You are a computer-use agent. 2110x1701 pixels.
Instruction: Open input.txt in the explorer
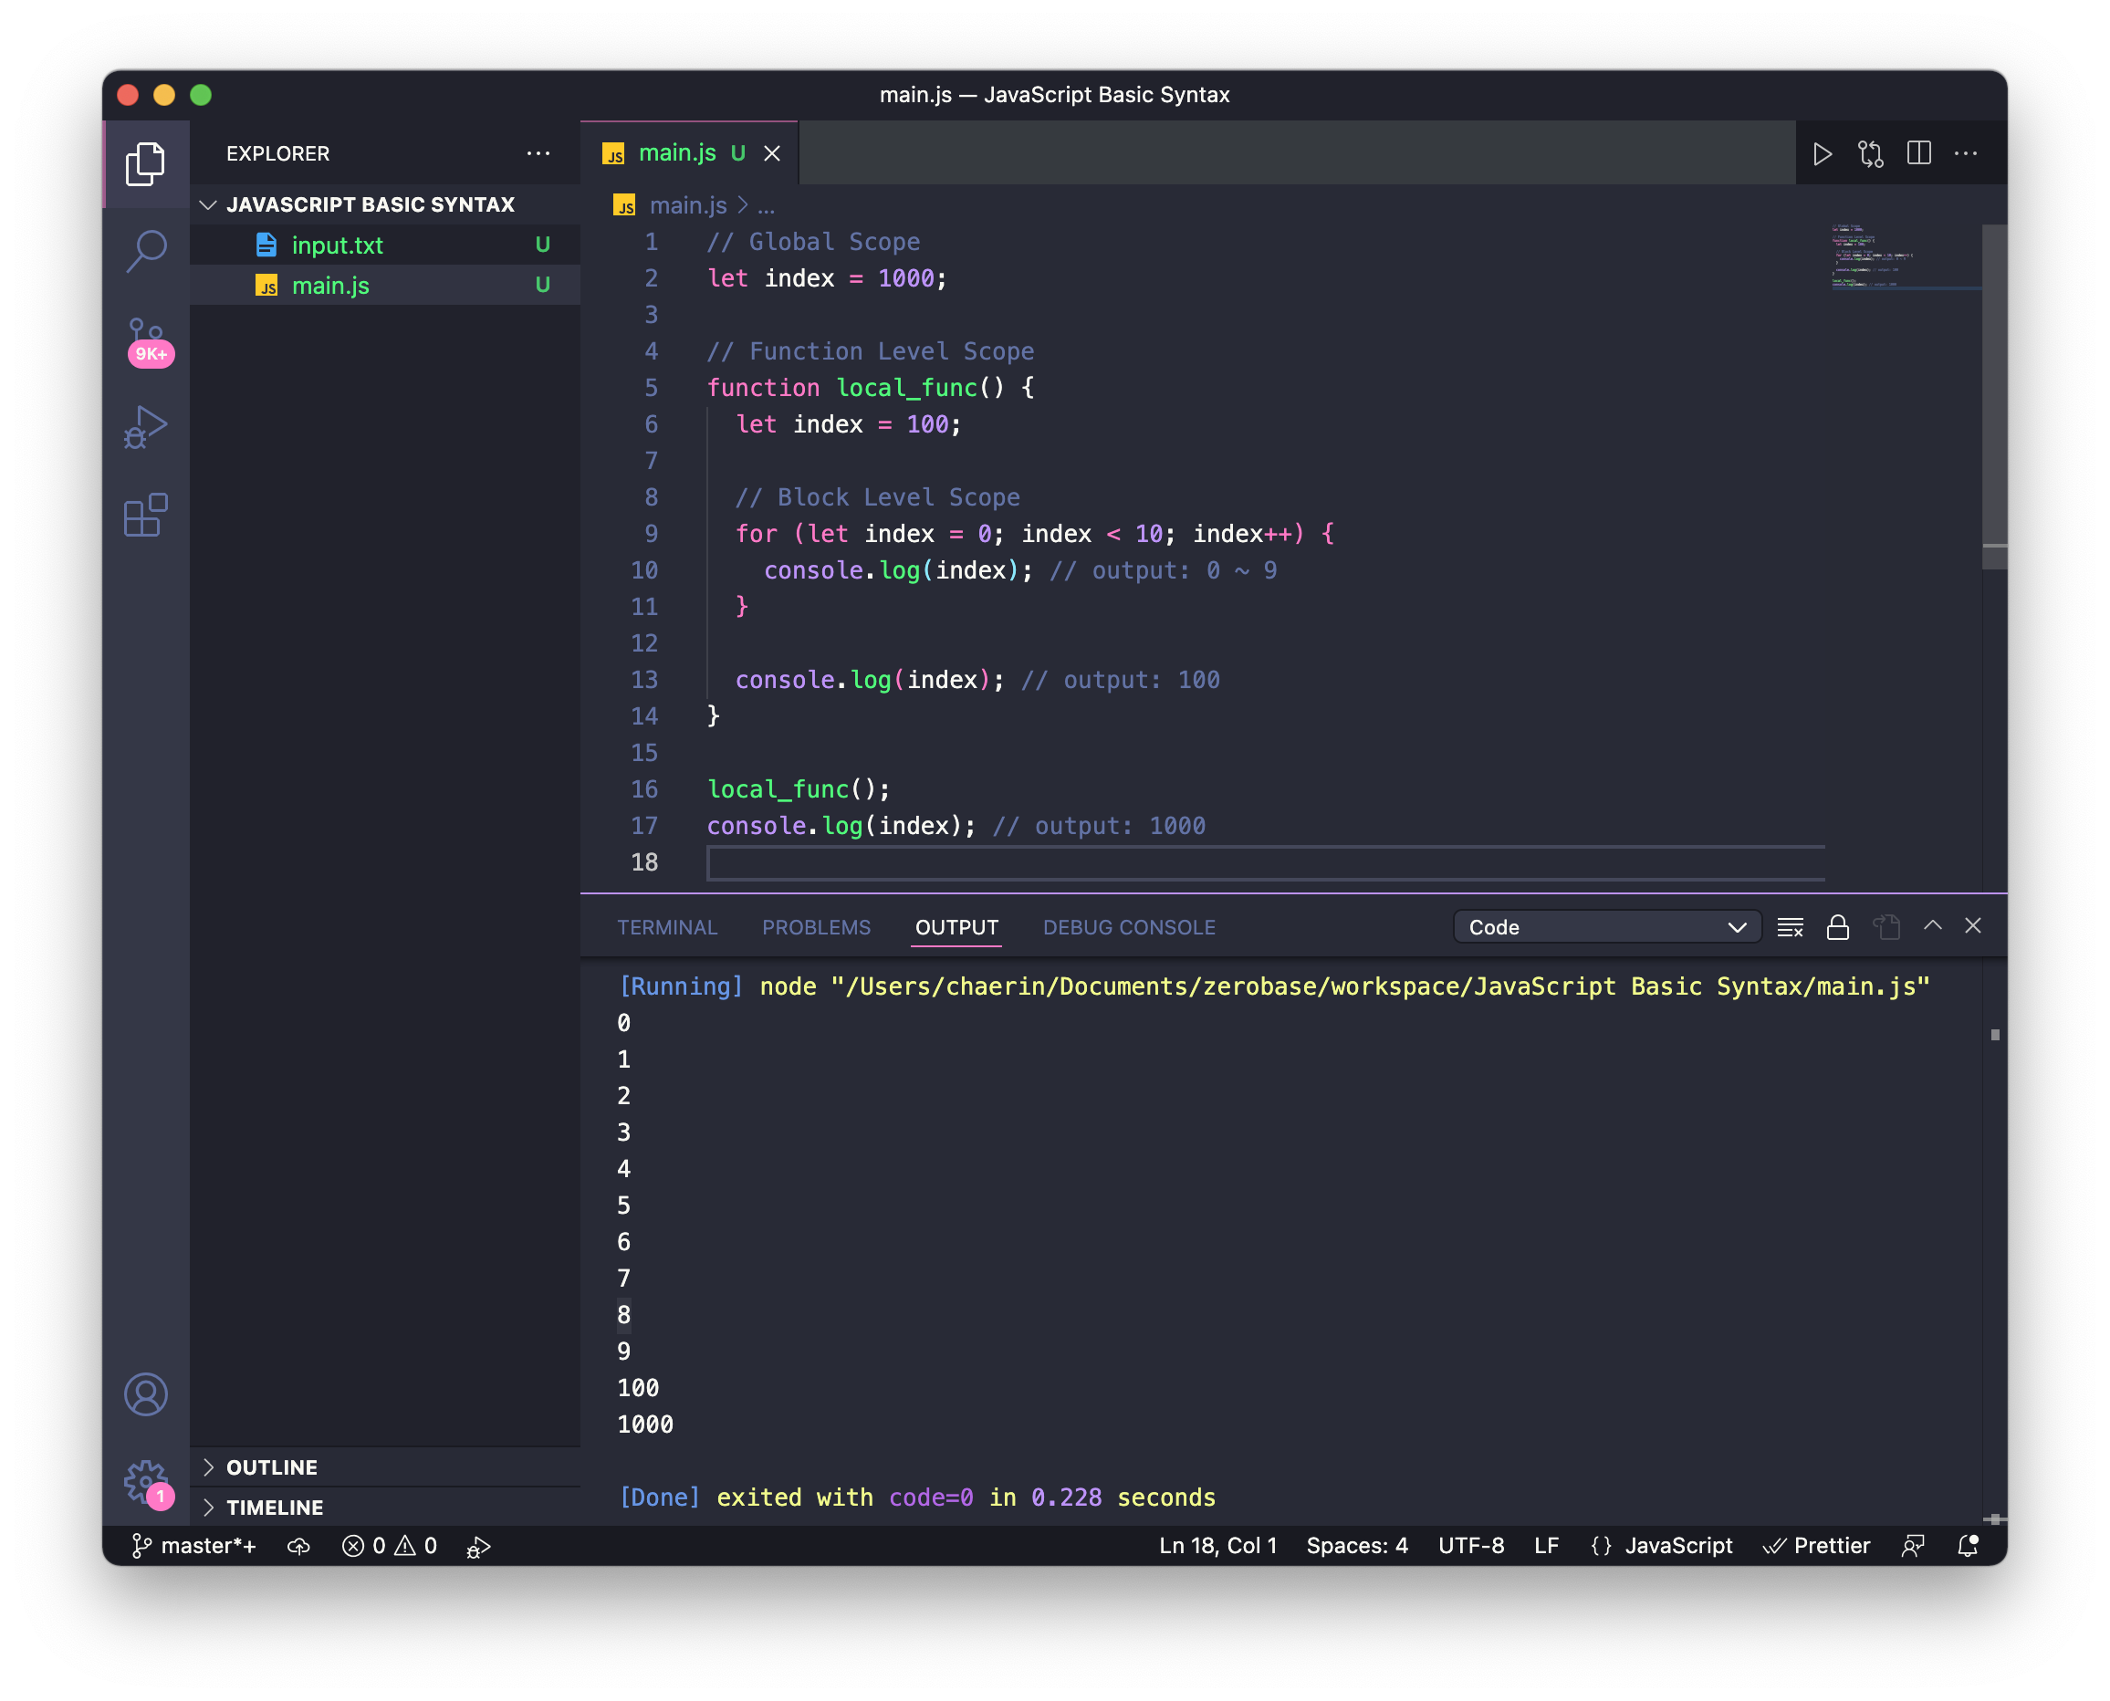point(336,245)
